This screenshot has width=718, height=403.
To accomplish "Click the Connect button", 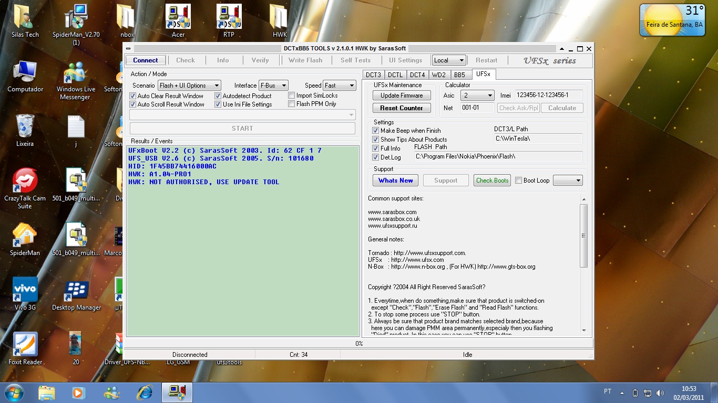I will tap(146, 60).
